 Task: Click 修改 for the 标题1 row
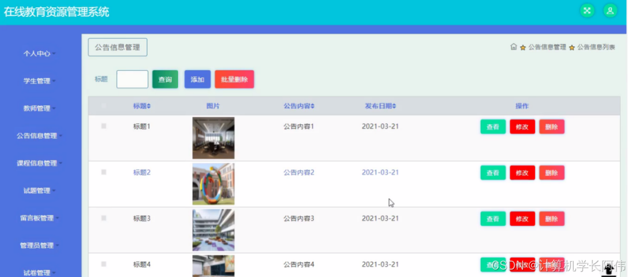[x=522, y=127]
